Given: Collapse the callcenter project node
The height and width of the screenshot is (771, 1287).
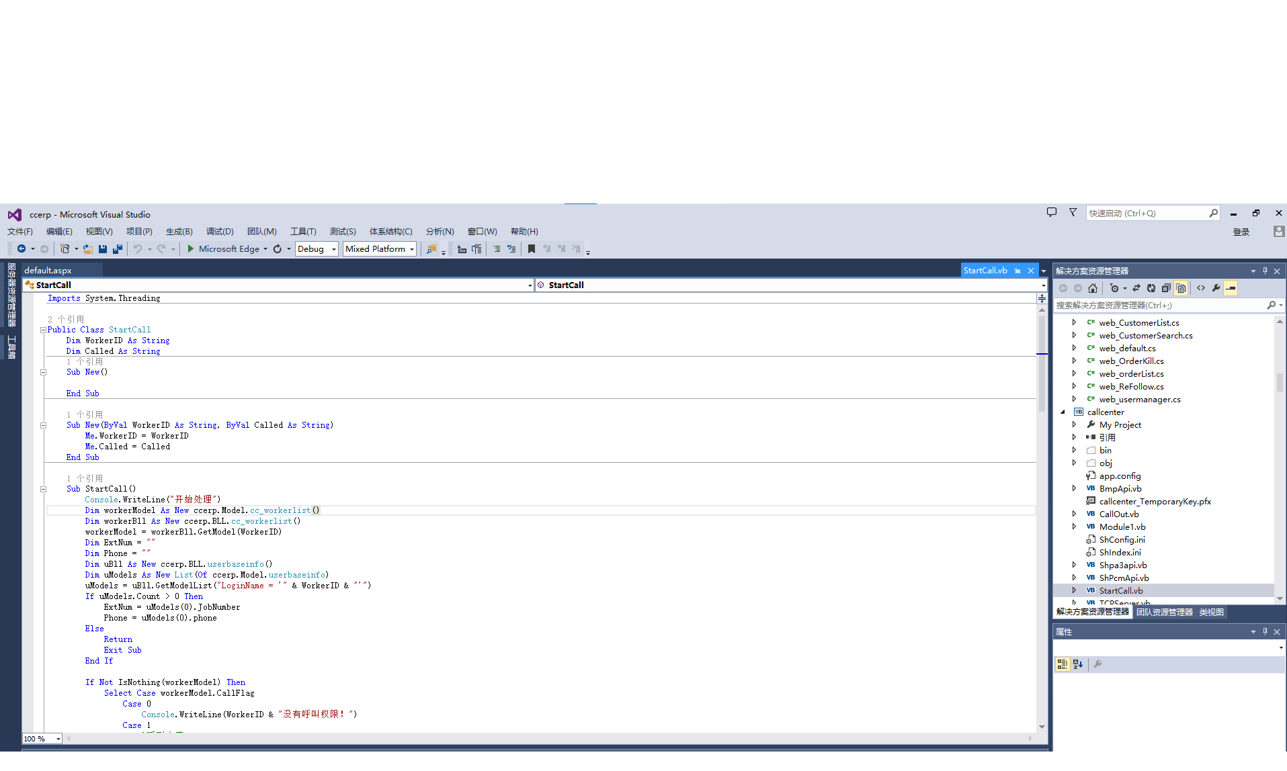Looking at the screenshot, I should coord(1063,412).
